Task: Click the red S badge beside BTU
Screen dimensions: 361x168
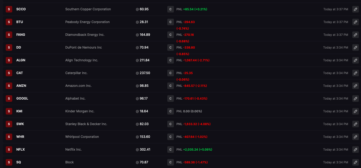Action: [9, 22]
